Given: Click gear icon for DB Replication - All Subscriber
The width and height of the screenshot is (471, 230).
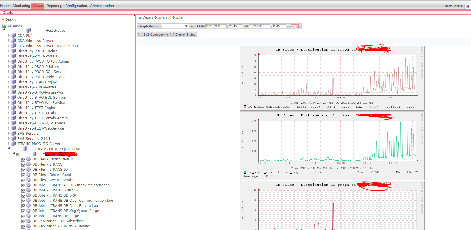Looking at the screenshot, I should coord(28,221).
